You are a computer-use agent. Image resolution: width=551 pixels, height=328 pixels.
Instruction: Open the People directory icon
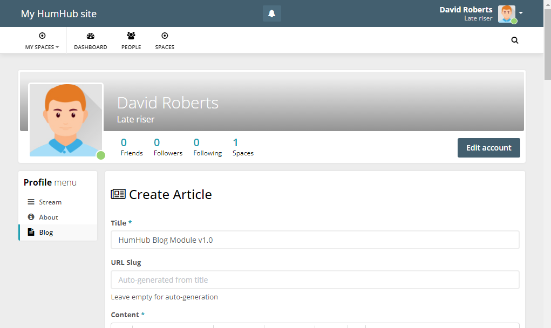(x=131, y=36)
